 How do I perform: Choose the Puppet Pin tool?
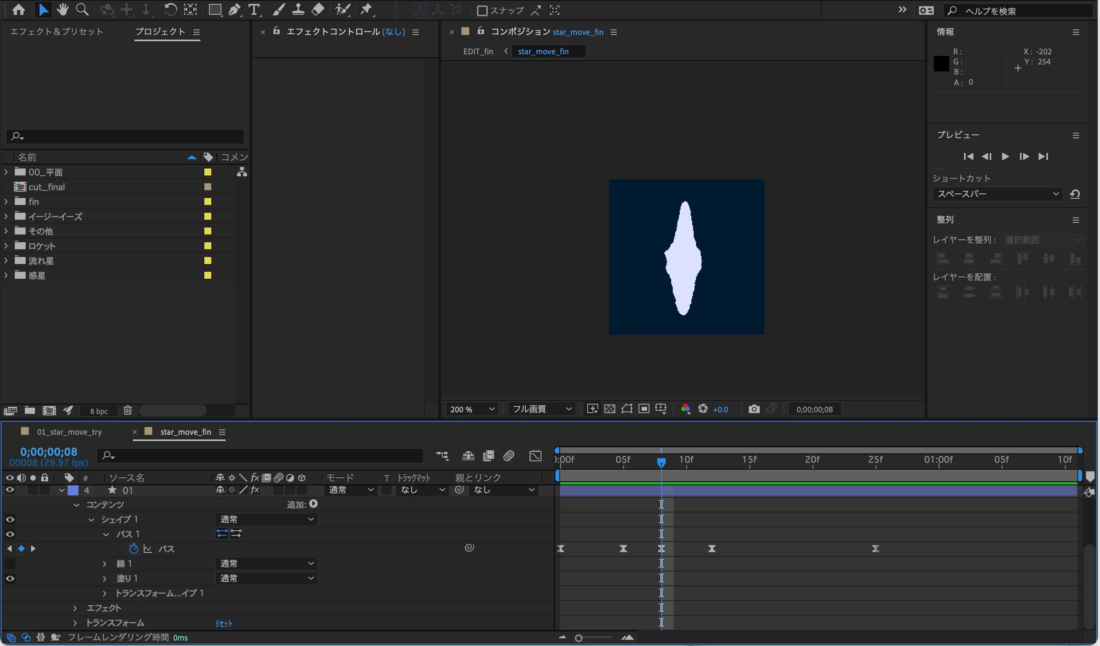[x=366, y=10]
